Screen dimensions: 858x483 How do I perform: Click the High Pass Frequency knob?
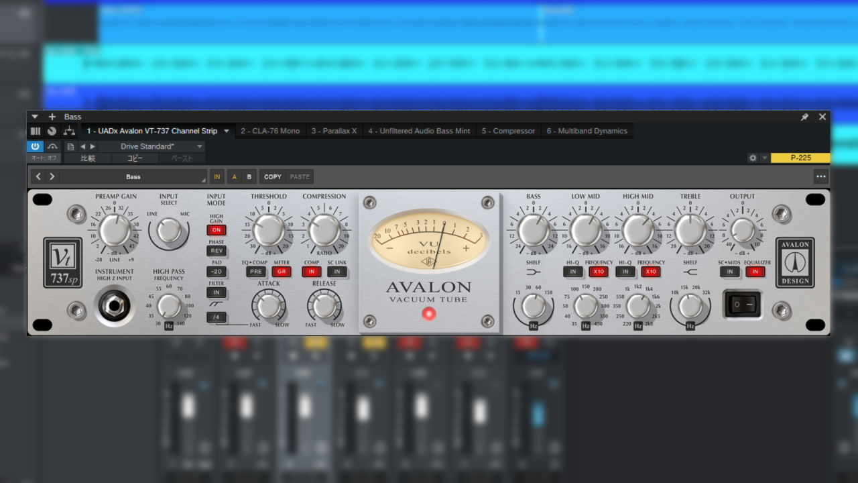coord(169,307)
